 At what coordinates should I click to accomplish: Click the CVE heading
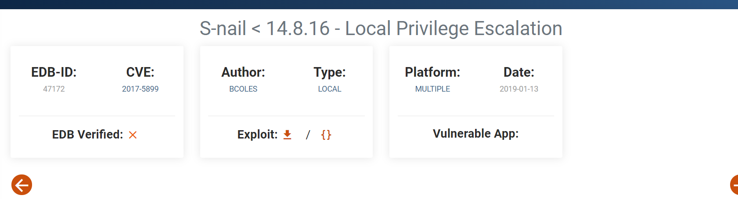tap(140, 72)
